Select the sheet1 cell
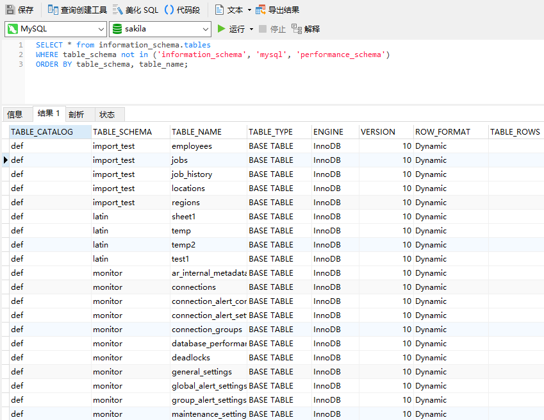Image resolution: width=544 pixels, height=420 pixels. point(208,217)
